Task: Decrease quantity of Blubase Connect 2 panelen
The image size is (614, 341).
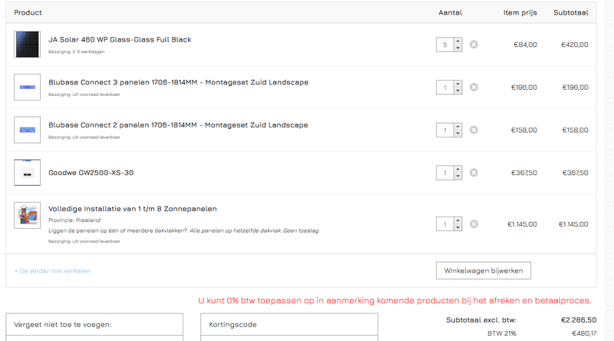Action: click(457, 134)
